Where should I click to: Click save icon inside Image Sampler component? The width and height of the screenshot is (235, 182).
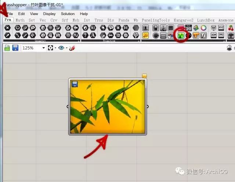point(75,84)
